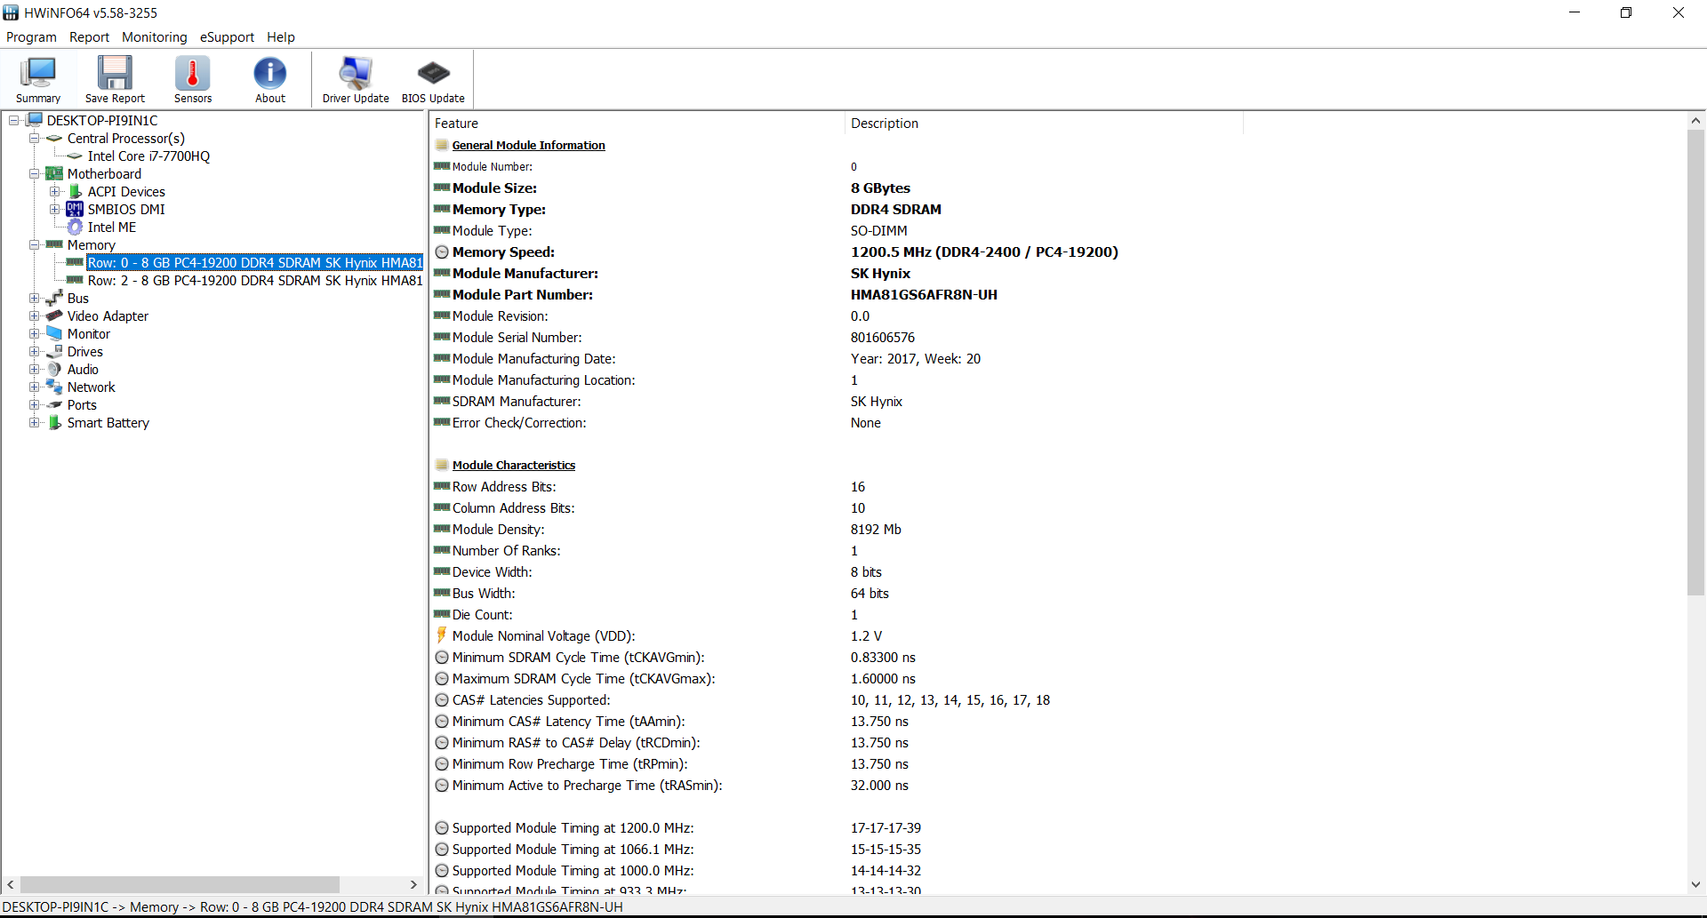Viewport: 1707px width, 918px height.
Task: Select the SMBIOS DMI tree icon
Action: click(x=75, y=210)
